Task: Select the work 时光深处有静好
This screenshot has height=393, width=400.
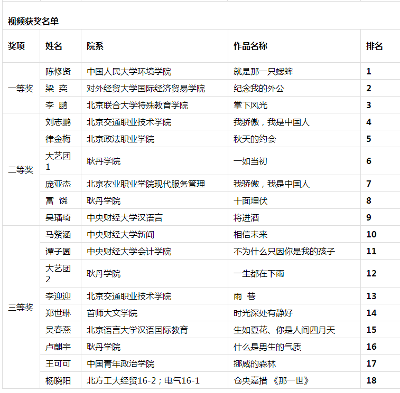Action: 263,313
